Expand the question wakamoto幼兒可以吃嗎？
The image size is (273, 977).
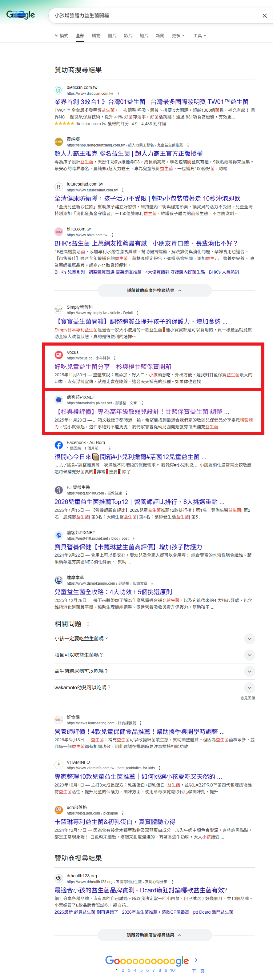click(x=155, y=688)
